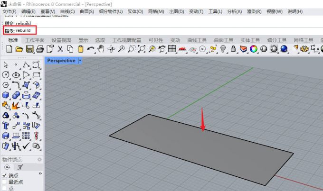Select the Text object T tool

pyautogui.click(x=6, y=126)
